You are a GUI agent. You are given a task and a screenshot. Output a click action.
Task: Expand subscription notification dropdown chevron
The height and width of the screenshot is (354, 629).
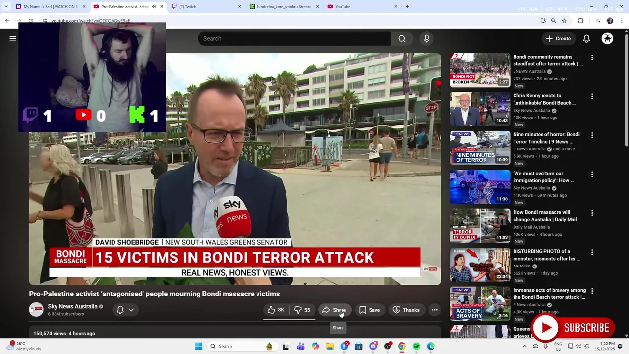131,310
